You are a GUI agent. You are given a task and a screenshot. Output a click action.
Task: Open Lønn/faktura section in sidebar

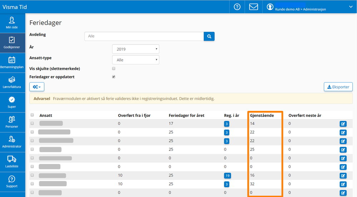[x=12, y=82]
